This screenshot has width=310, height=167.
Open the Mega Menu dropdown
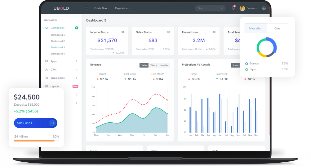click(122, 8)
